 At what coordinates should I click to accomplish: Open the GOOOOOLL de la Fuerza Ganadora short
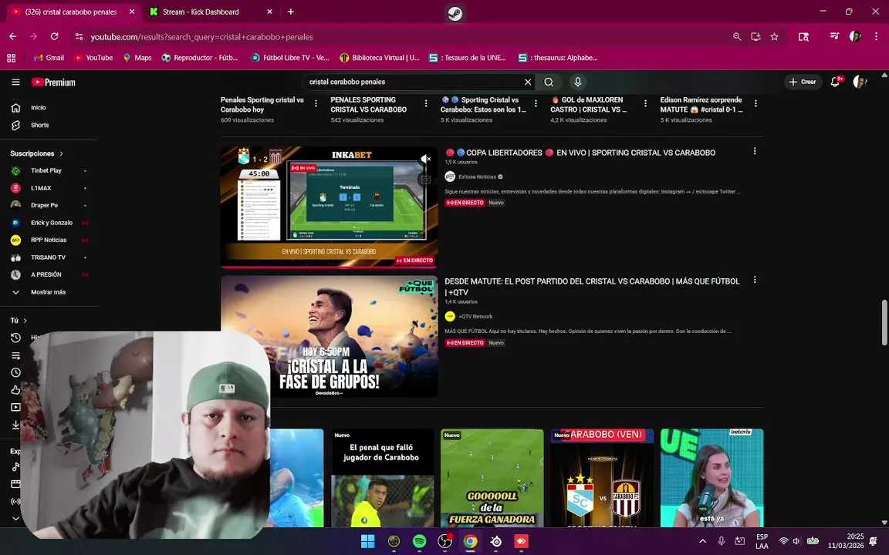pyautogui.click(x=492, y=478)
